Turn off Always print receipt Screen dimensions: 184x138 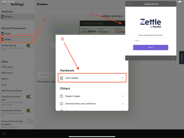(x=30, y=110)
